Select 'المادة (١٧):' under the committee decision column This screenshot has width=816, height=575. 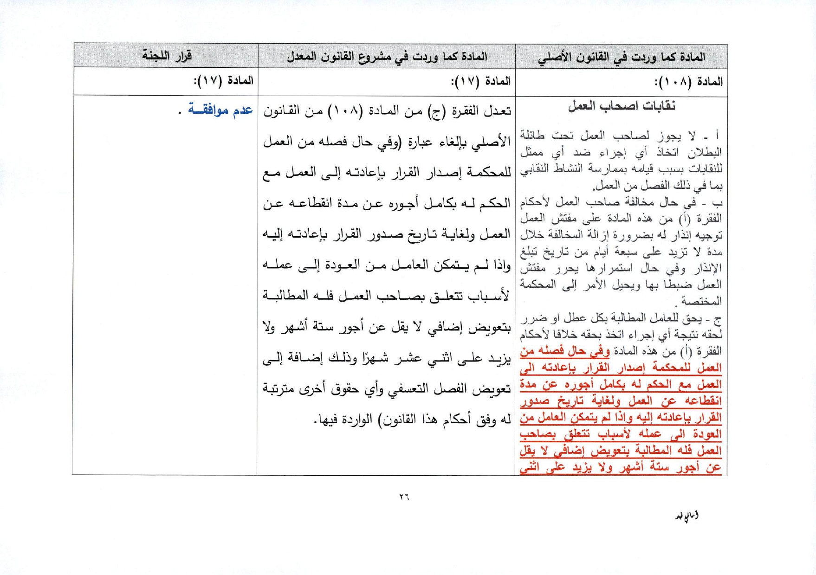click(223, 81)
